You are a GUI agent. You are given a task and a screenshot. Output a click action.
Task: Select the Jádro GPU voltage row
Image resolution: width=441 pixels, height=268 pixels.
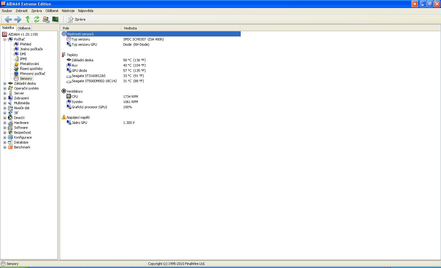151,123
